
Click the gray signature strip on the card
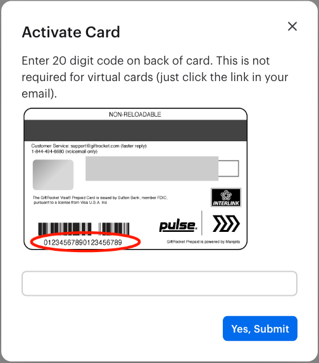click(152, 169)
